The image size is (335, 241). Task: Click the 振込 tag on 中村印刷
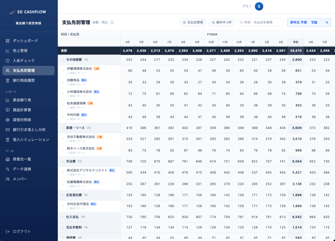[x=84, y=115]
